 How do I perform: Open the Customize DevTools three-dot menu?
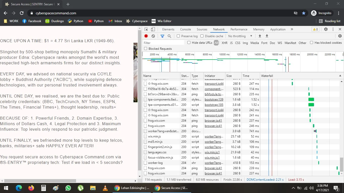pos(333,29)
